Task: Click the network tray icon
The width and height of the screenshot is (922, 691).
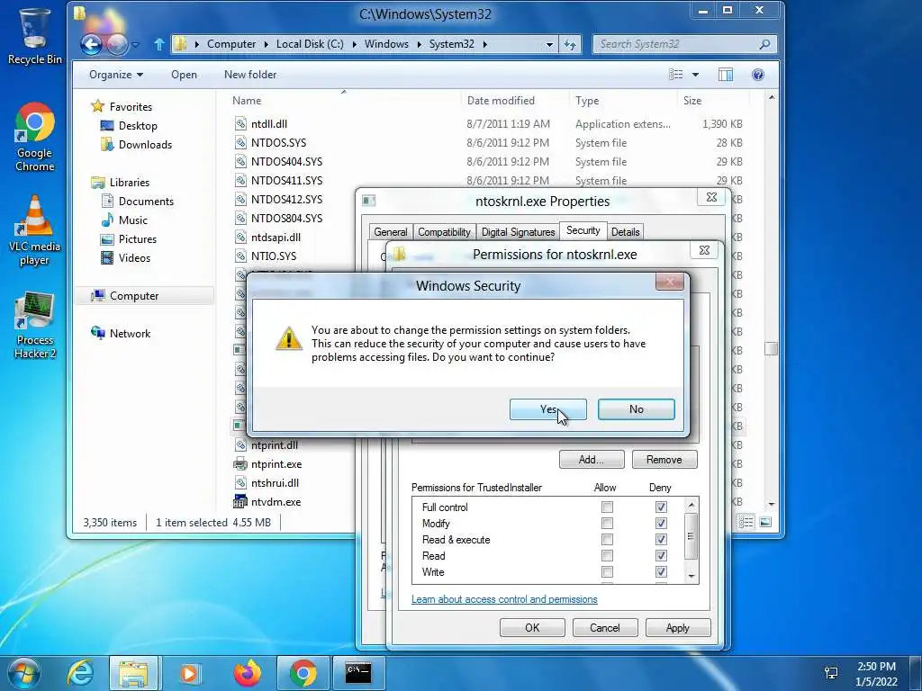Action: coord(831,673)
